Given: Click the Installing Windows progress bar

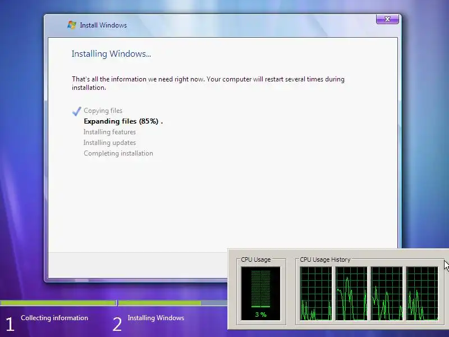Looking at the screenshot, I should coord(173,303).
